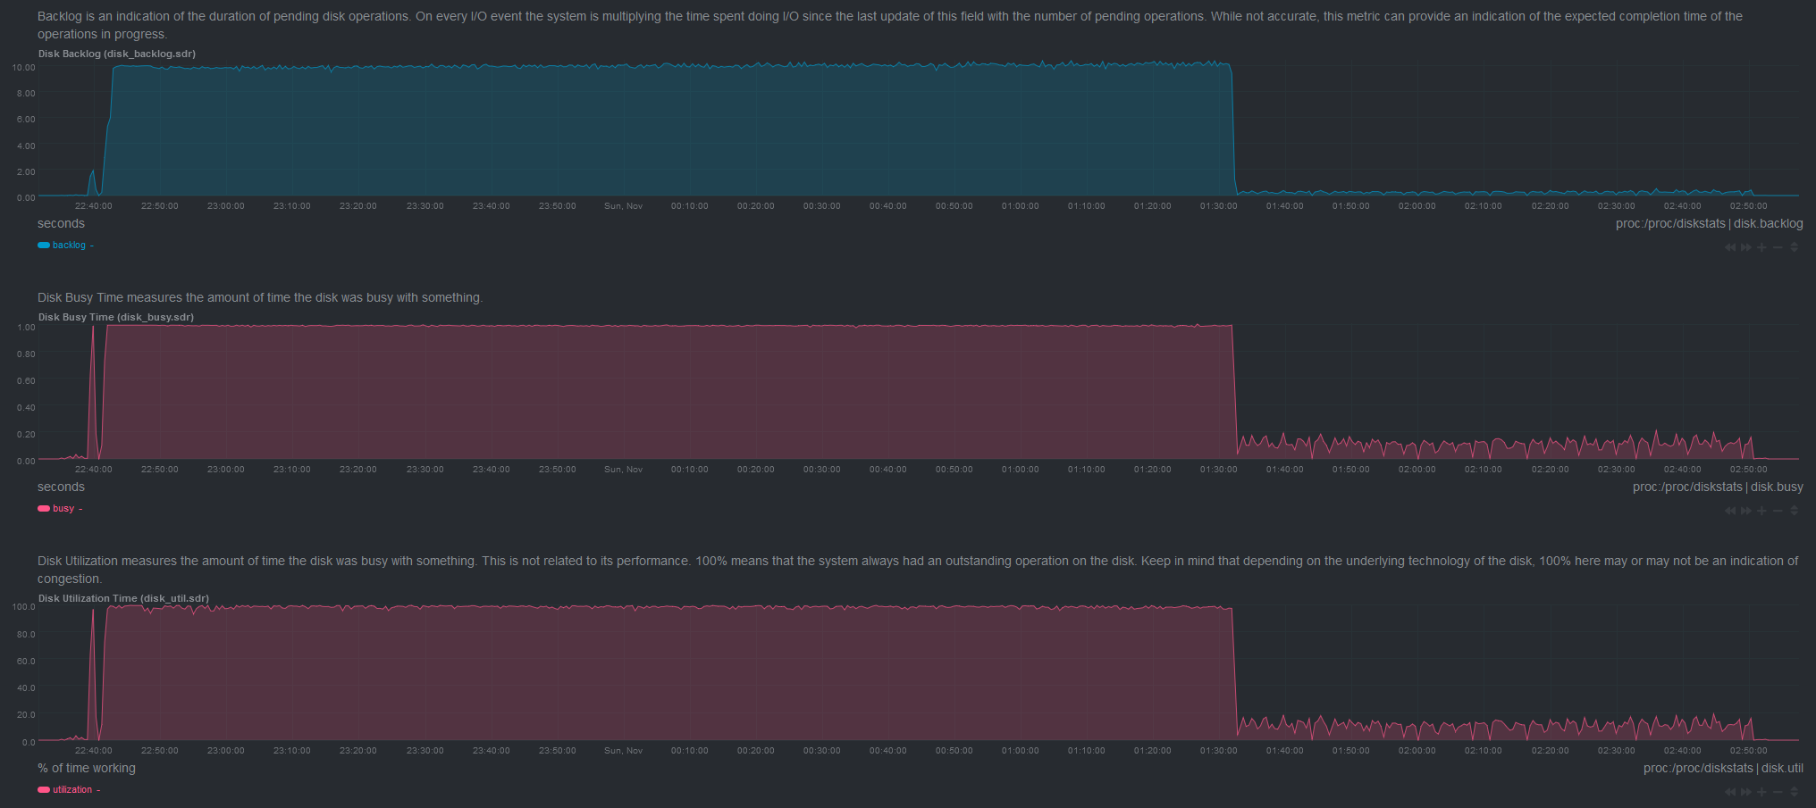This screenshot has width=1816, height=808.
Task: Zoom in on the Disk Utilization Time chart
Action: point(1762,792)
